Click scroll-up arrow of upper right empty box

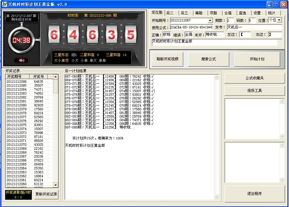tap(282, 102)
